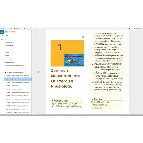
Task: Open the Title Page entry
Action: point(8,39)
